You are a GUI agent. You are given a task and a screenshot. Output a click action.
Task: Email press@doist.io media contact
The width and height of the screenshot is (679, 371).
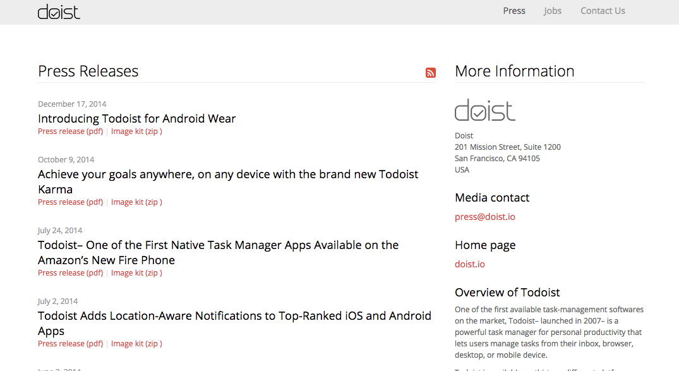coord(485,217)
